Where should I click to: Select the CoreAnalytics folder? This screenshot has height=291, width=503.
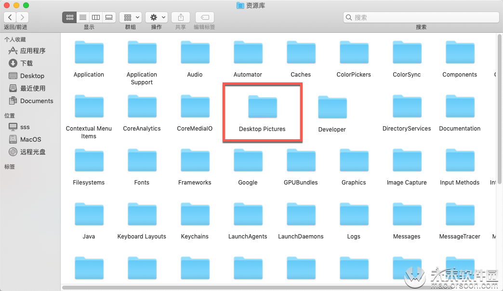[x=142, y=106]
